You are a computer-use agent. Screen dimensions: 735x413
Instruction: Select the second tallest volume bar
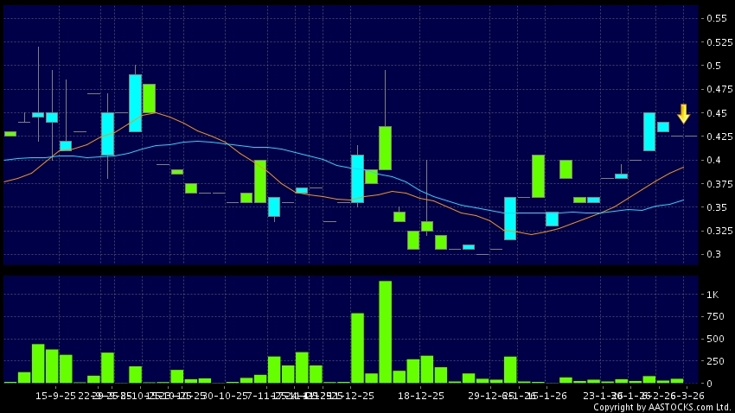pyautogui.click(x=357, y=347)
